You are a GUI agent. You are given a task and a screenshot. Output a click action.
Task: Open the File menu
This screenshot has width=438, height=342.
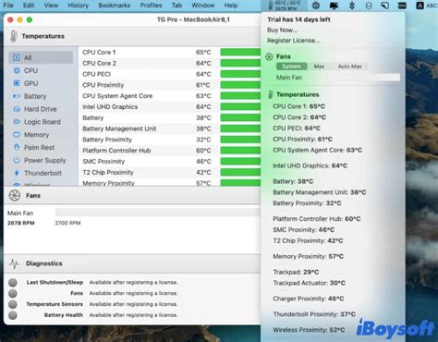tap(8, 6)
